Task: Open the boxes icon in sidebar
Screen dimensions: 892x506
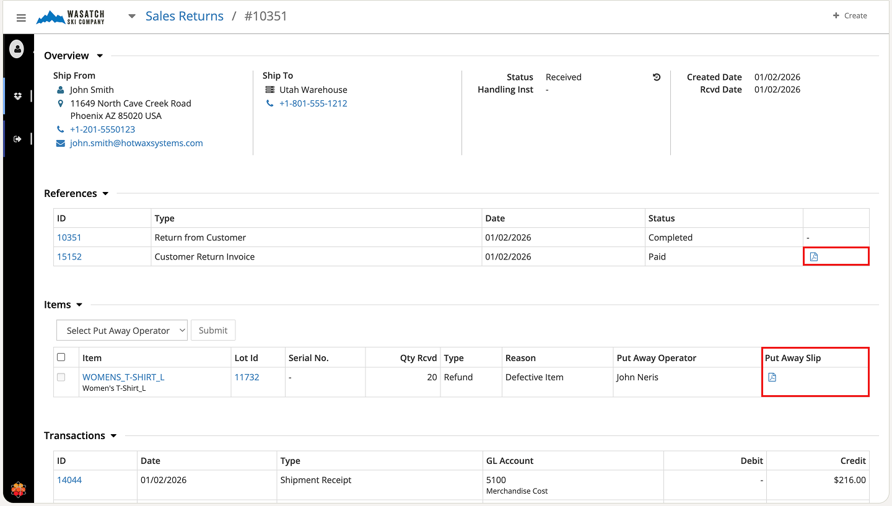Action: point(17,96)
